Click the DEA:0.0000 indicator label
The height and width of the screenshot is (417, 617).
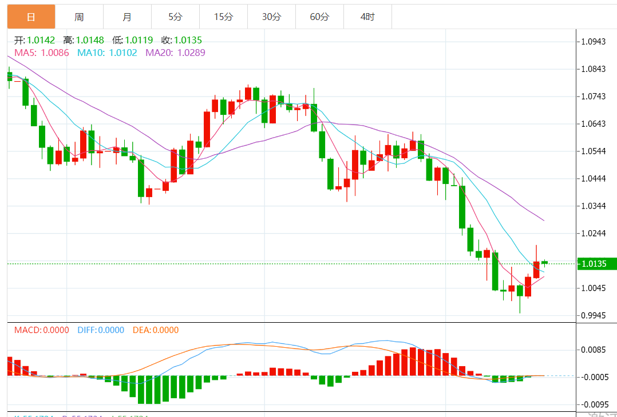tap(156, 330)
